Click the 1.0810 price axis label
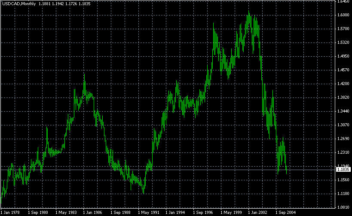 pos(343,207)
